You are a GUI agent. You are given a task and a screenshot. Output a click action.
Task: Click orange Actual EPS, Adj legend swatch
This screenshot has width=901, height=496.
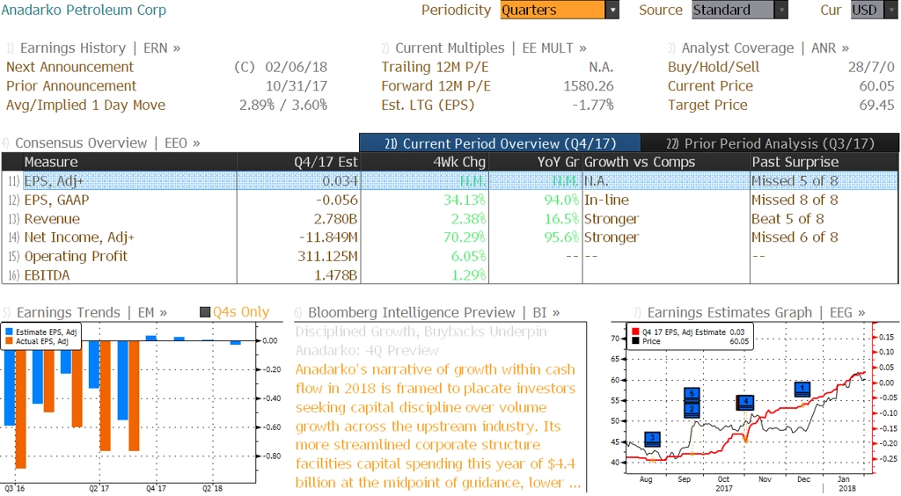pyautogui.click(x=9, y=341)
